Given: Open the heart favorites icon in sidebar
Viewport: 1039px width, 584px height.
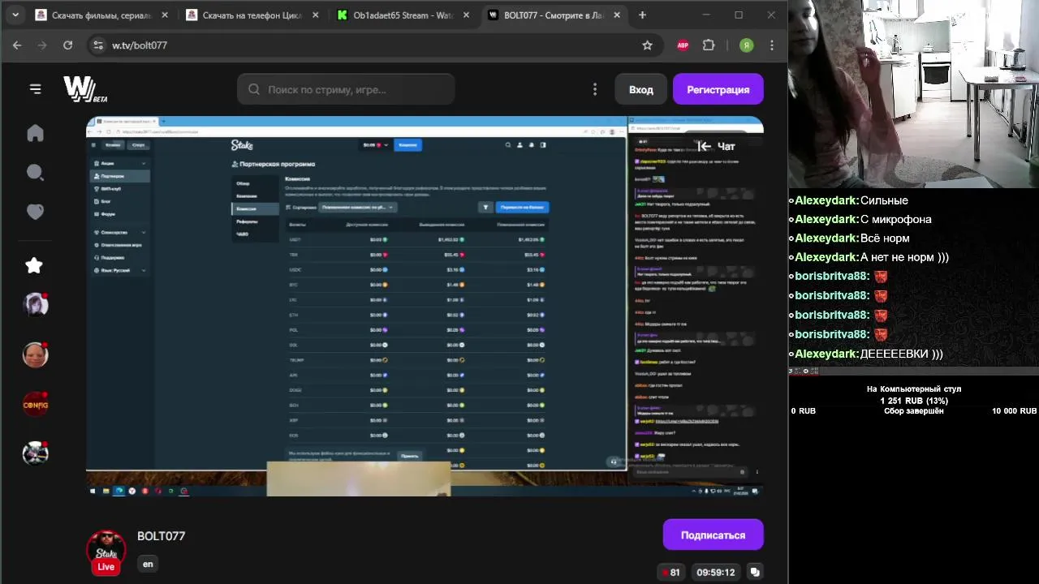Looking at the screenshot, I should (35, 212).
